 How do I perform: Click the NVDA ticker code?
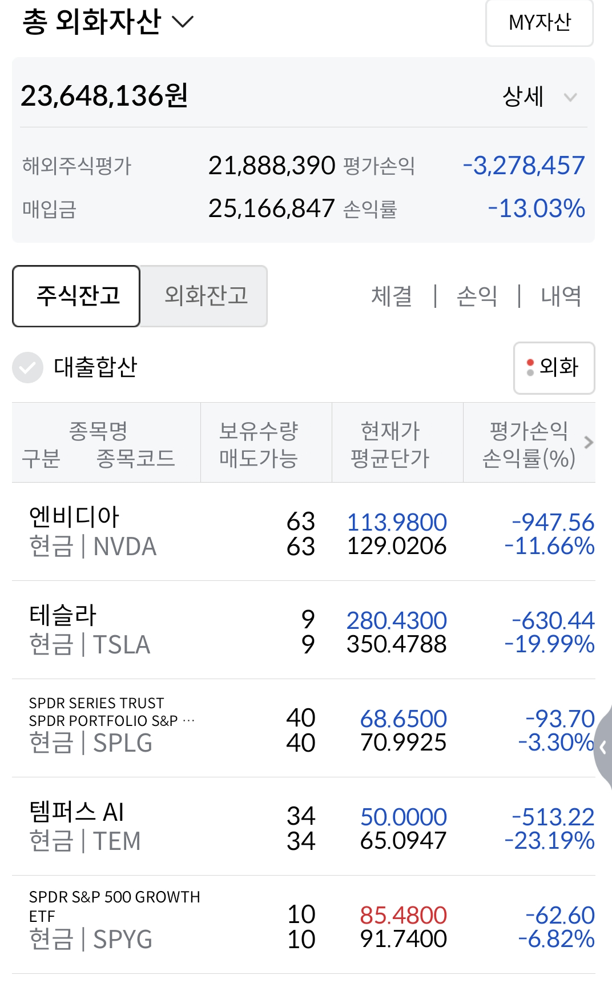(125, 547)
